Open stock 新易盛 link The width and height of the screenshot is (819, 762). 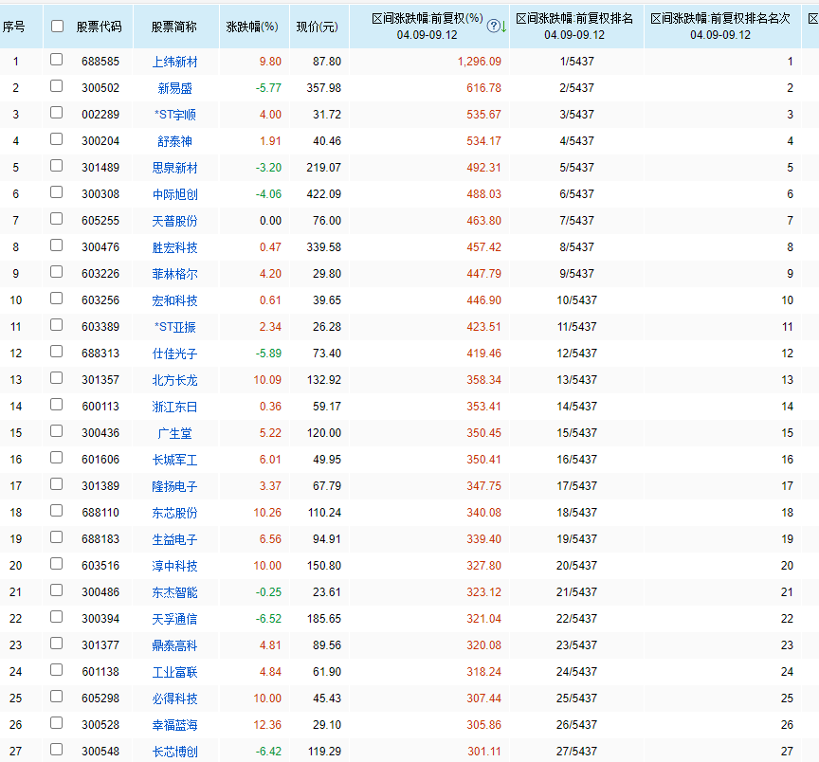click(x=175, y=88)
